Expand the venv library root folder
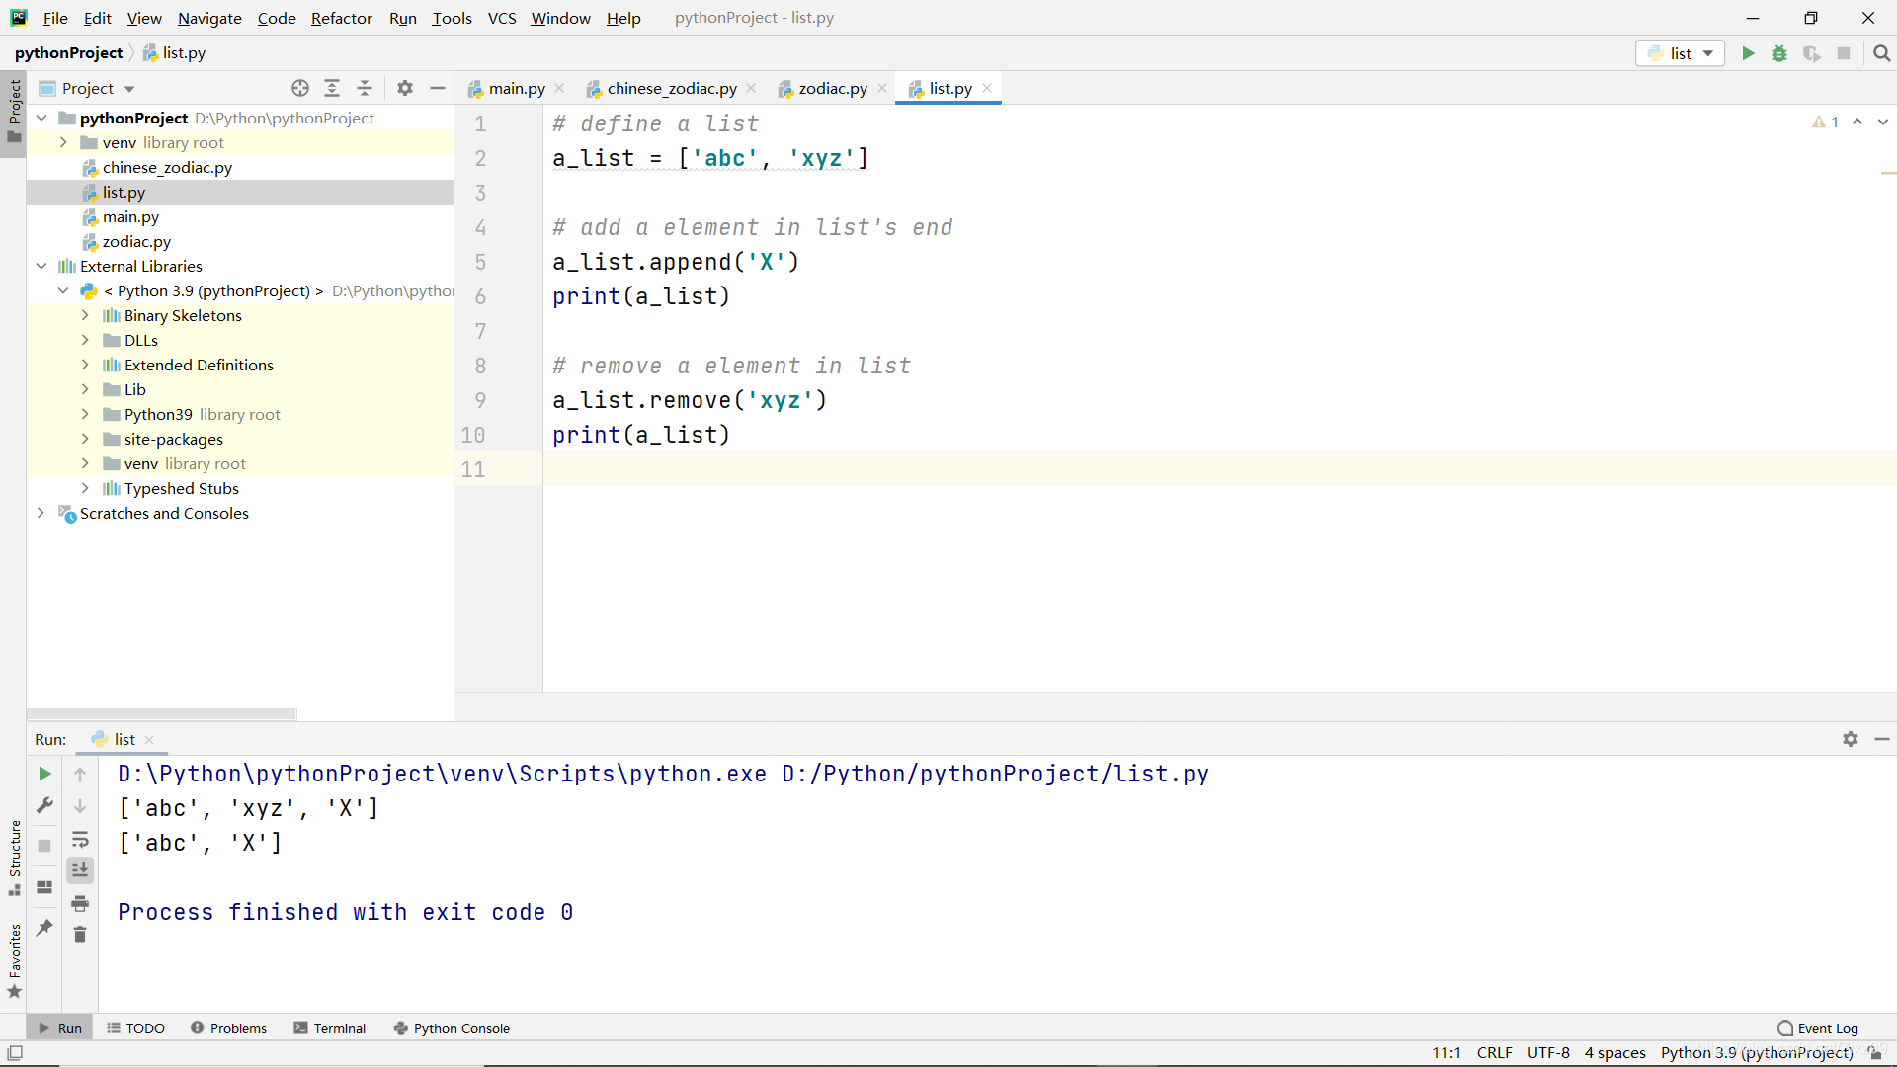The width and height of the screenshot is (1897, 1067). click(x=64, y=142)
